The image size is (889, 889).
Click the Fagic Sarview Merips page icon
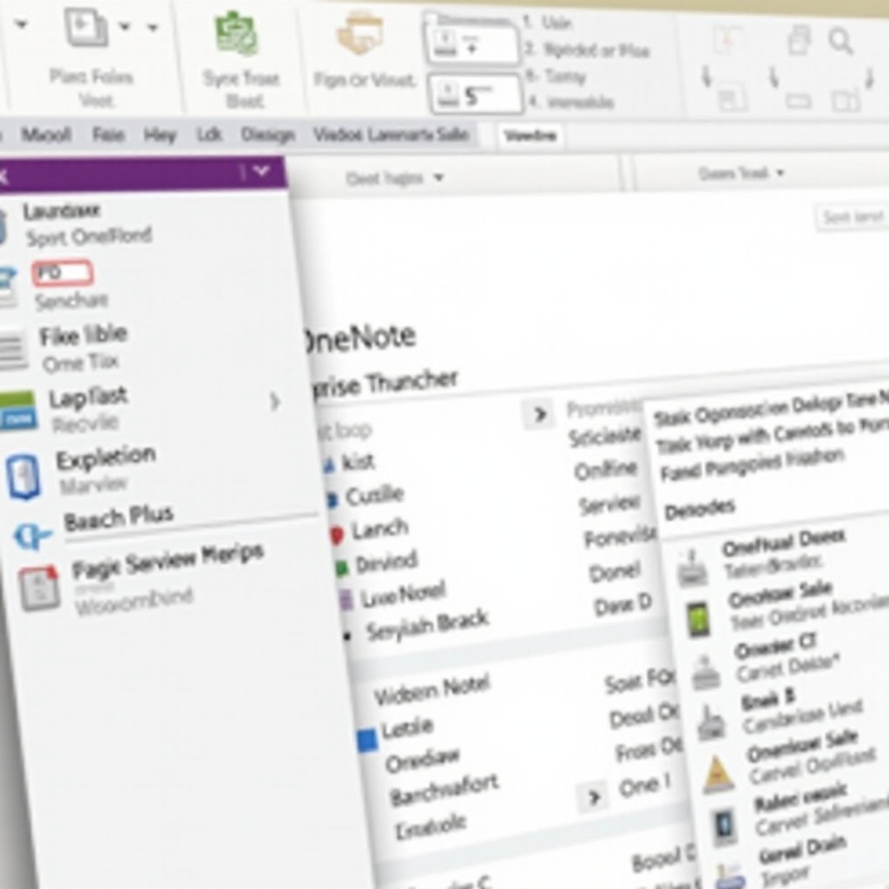pos(39,589)
